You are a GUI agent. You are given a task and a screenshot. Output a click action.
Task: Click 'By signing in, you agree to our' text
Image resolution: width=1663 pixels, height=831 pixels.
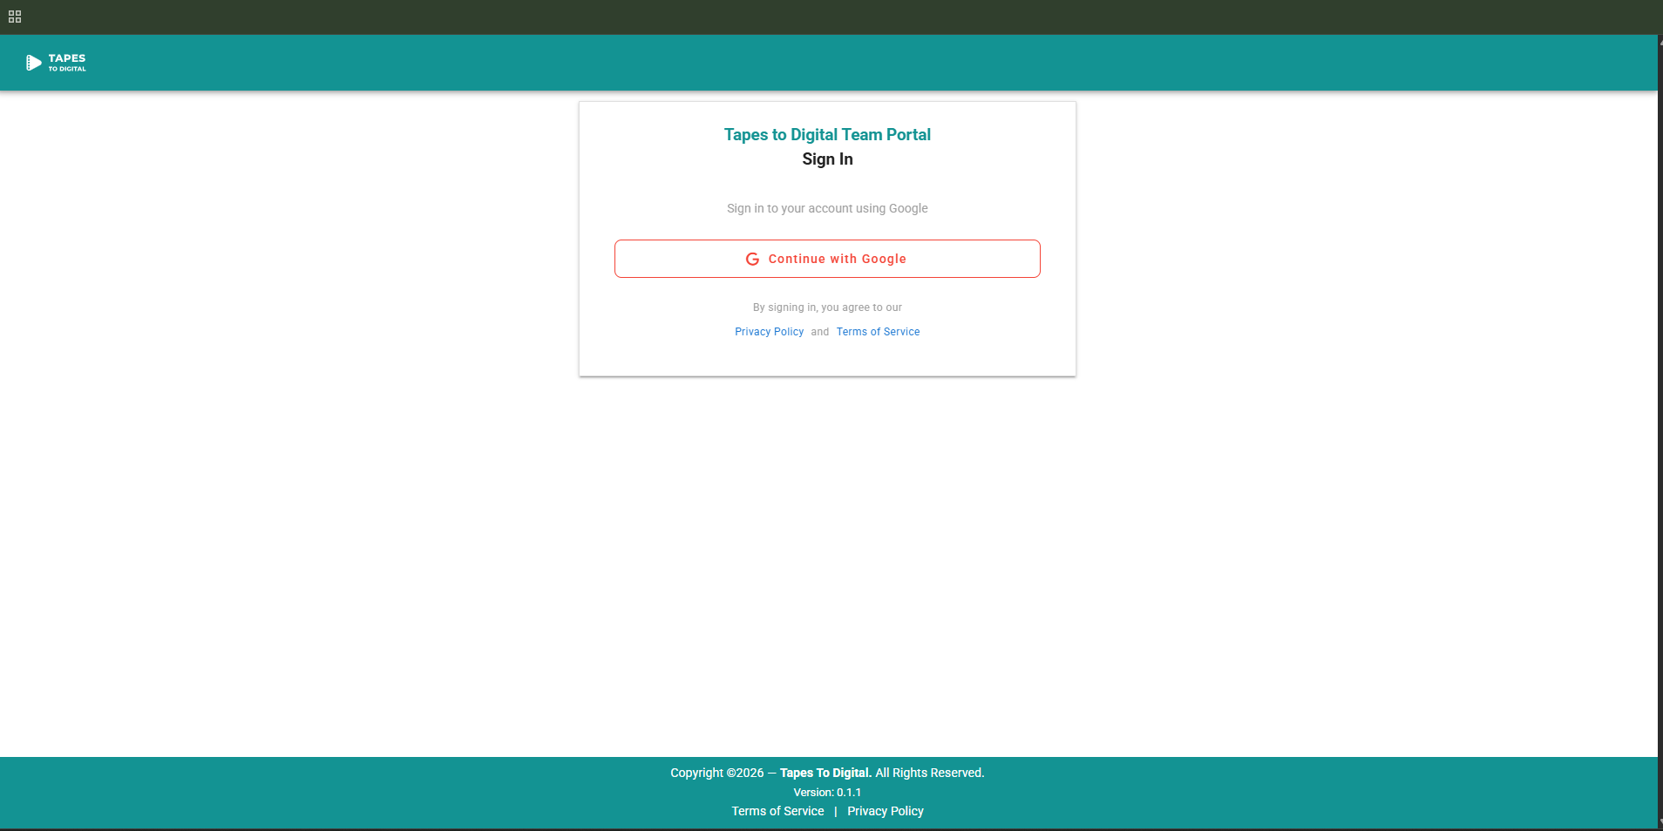click(x=827, y=307)
